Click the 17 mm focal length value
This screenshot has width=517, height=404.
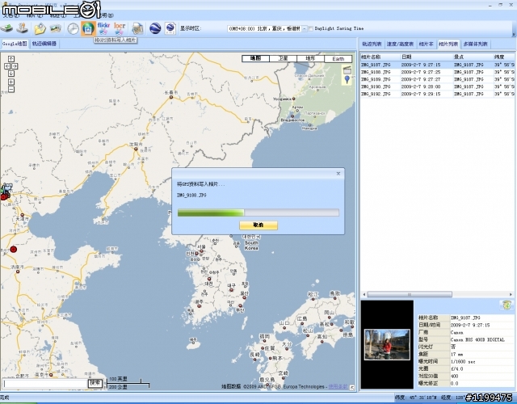(x=456, y=354)
